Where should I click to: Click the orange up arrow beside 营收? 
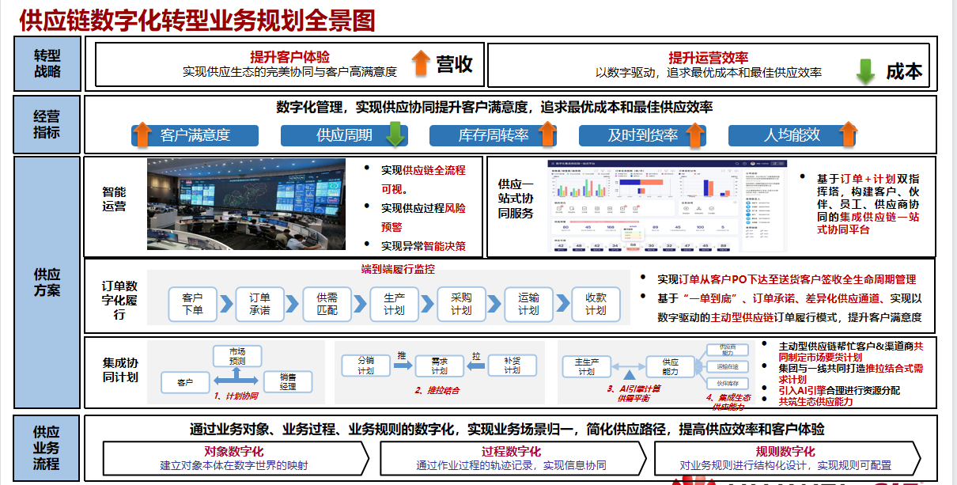click(421, 63)
